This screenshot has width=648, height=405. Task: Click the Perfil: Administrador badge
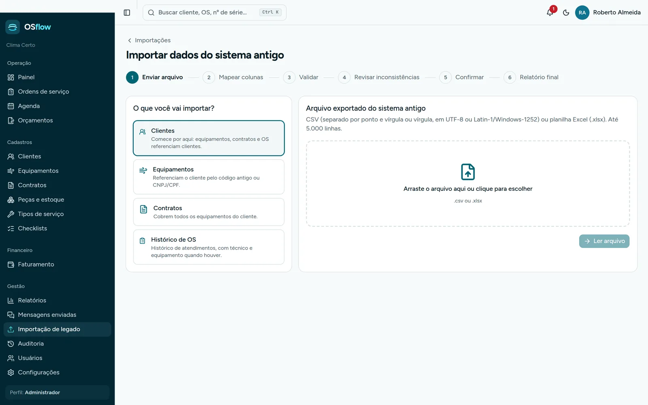point(57,392)
